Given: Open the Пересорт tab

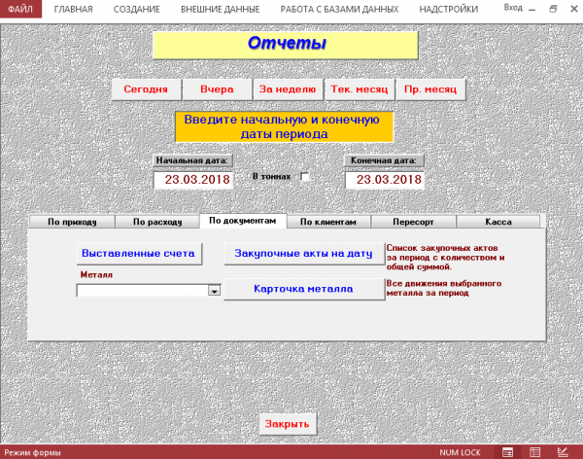Looking at the screenshot, I should pyautogui.click(x=413, y=222).
